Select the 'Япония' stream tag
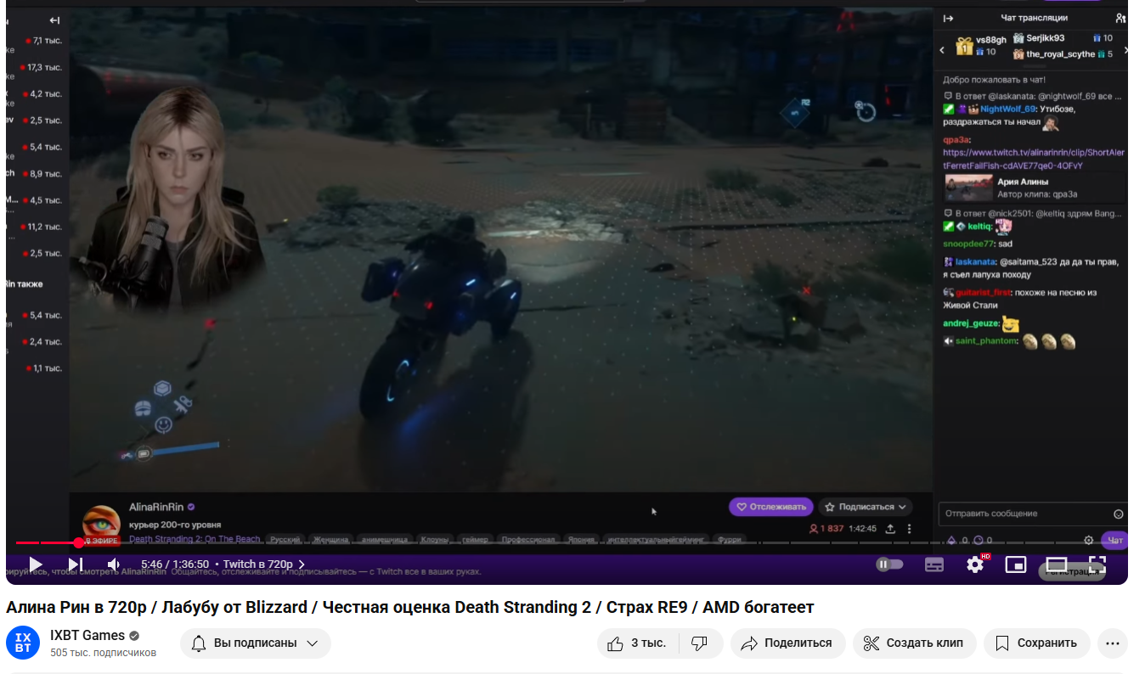The width and height of the screenshot is (1145, 674). (581, 539)
